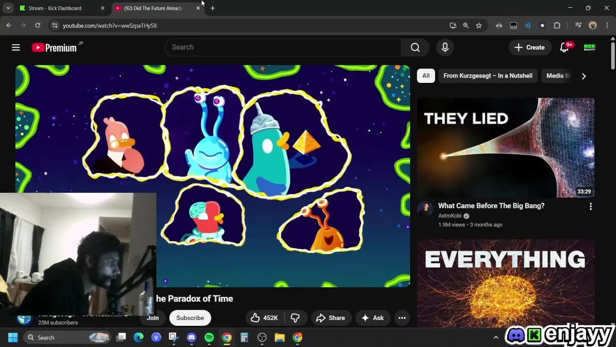Open File Explorer from taskbar
This screenshot has width=616, height=347.
[280, 337]
